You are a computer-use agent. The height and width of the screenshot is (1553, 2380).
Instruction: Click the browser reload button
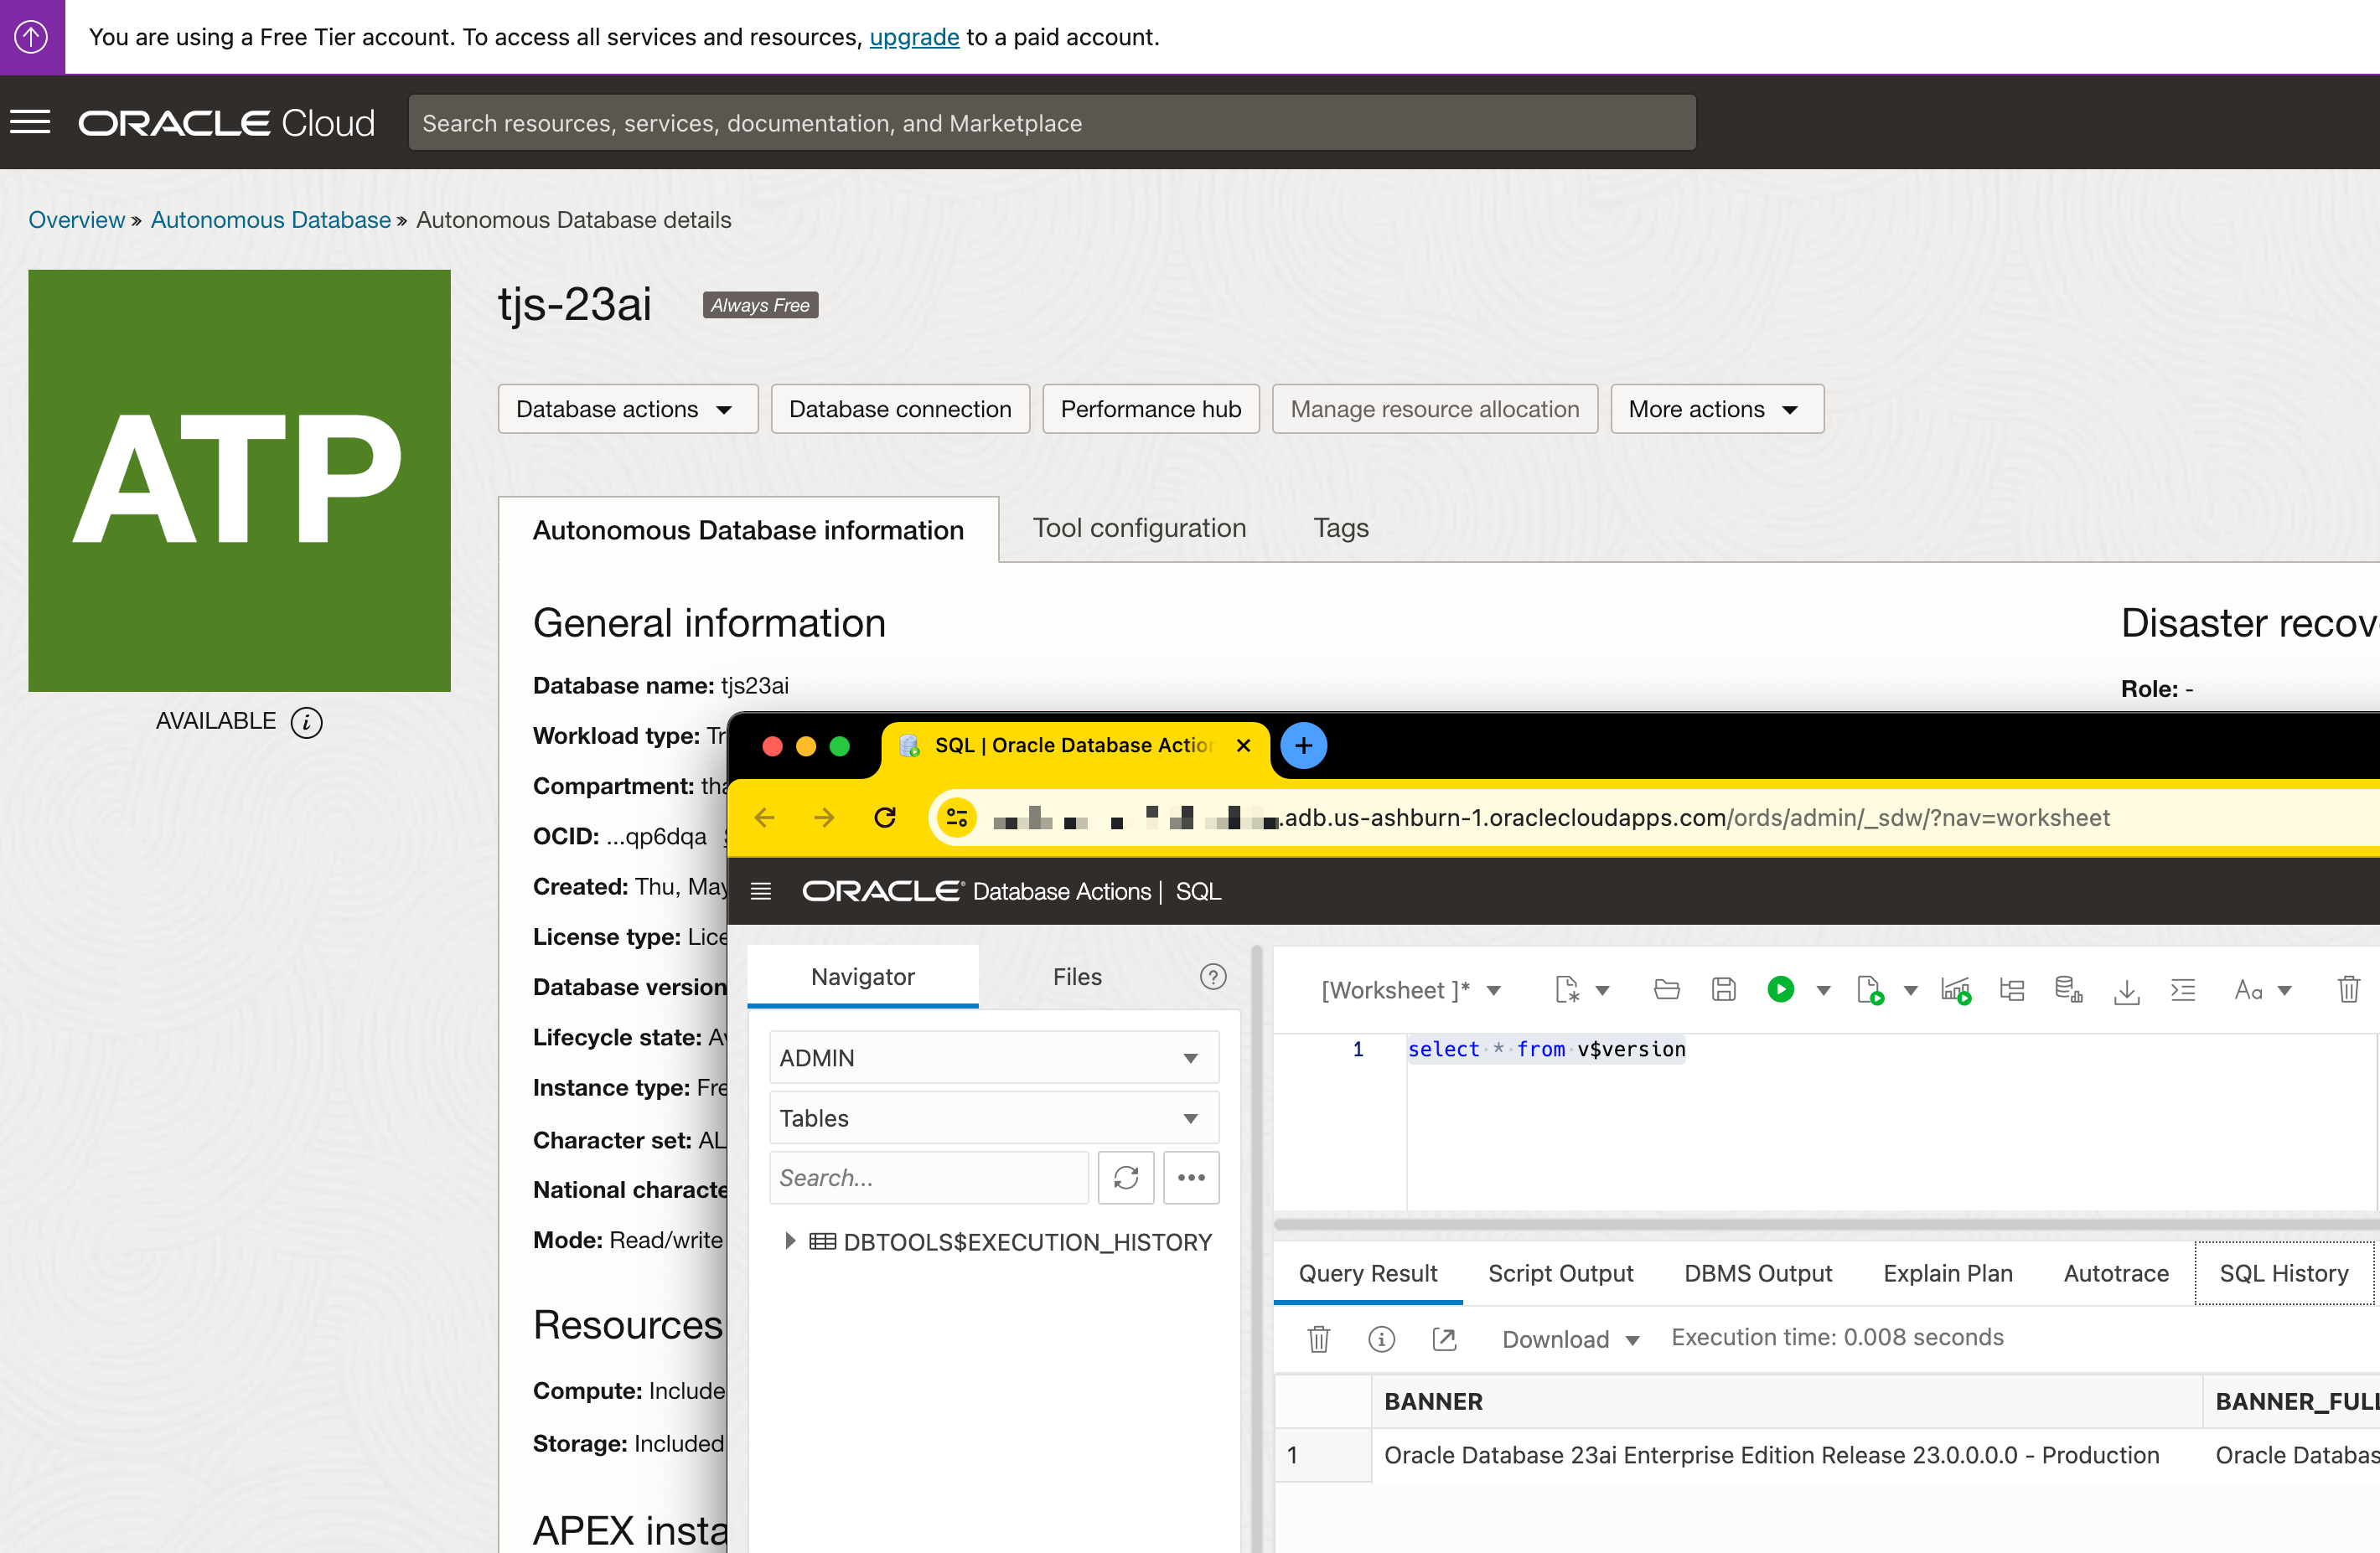(x=885, y=818)
